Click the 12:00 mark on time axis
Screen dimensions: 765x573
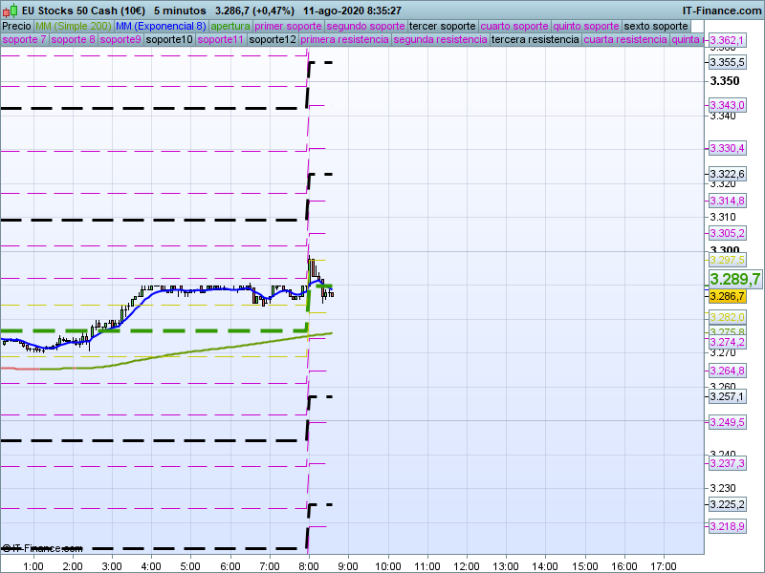point(467,565)
